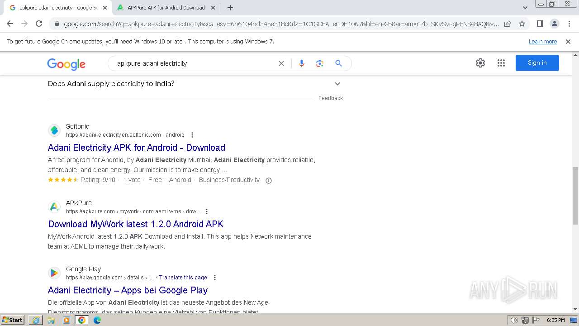The width and height of the screenshot is (579, 326).
Task: Open more options for Softonic result
Action: pyautogui.click(x=192, y=135)
